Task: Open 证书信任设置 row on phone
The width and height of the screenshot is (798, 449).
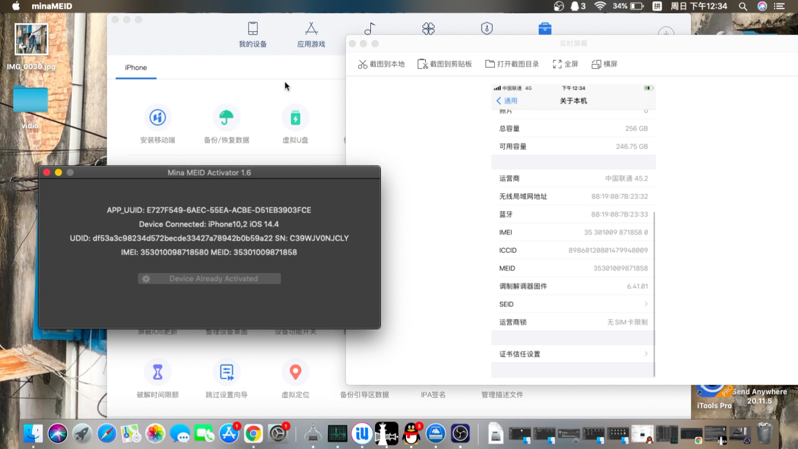Action: tap(573, 354)
